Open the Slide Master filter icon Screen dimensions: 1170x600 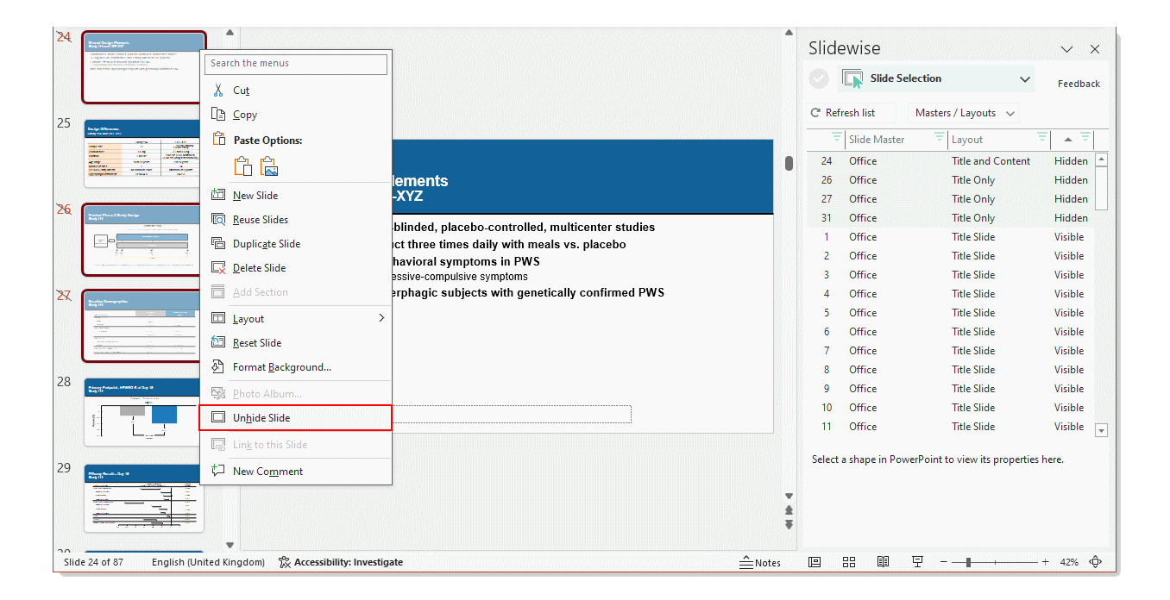click(940, 139)
